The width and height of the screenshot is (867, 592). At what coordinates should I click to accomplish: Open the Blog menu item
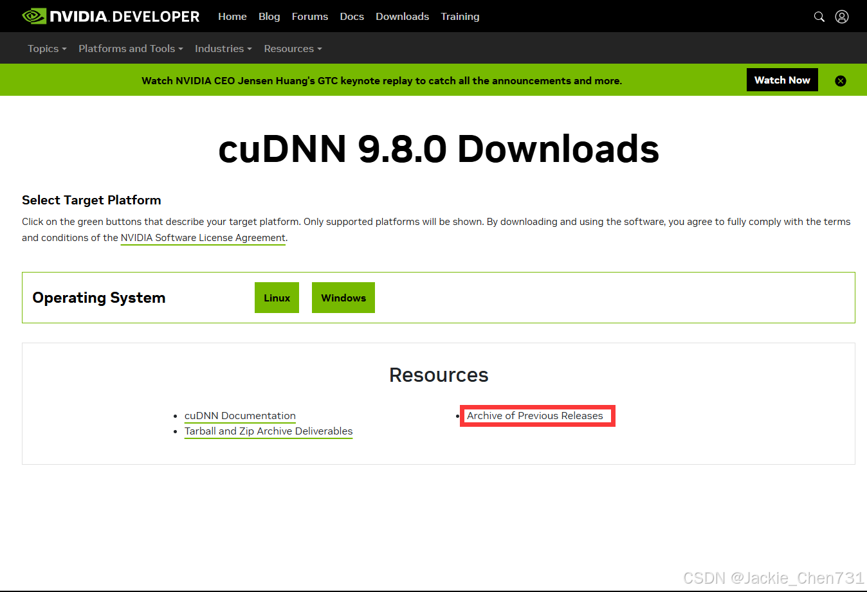269,16
